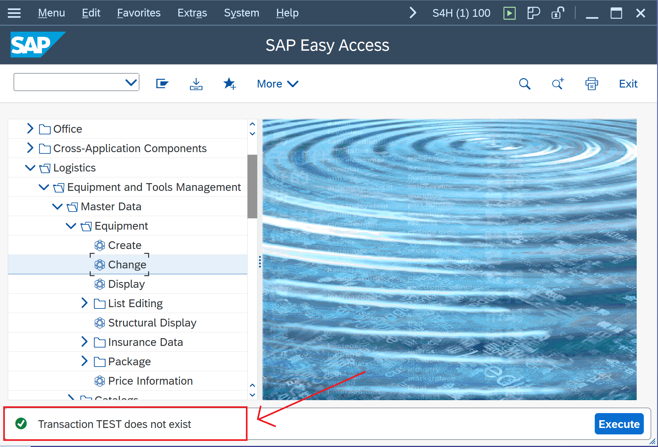Click the green play session icon
The width and height of the screenshot is (658, 447).
[509, 13]
